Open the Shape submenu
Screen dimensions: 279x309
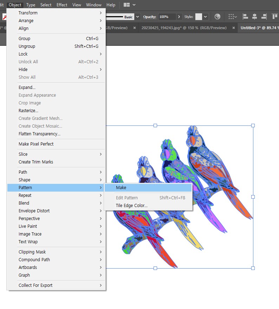tap(56, 180)
